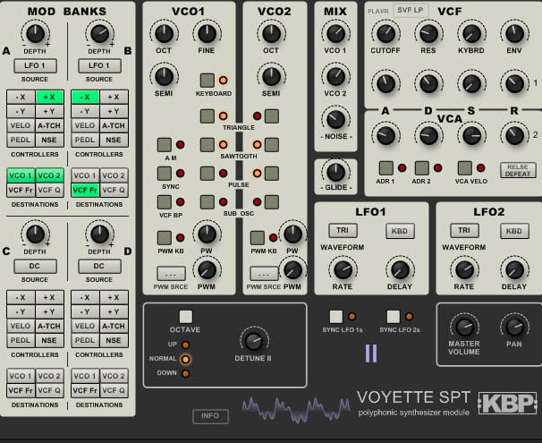Click the KBP logo
The height and width of the screenshot is (443, 542).
(x=507, y=404)
